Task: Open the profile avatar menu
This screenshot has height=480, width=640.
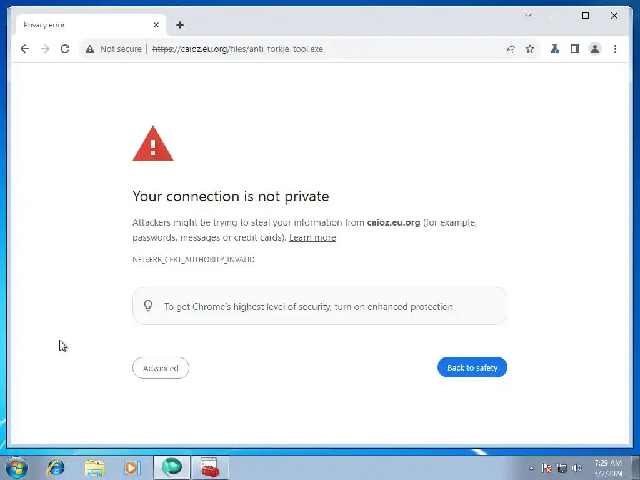Action: tap(595, 49)
